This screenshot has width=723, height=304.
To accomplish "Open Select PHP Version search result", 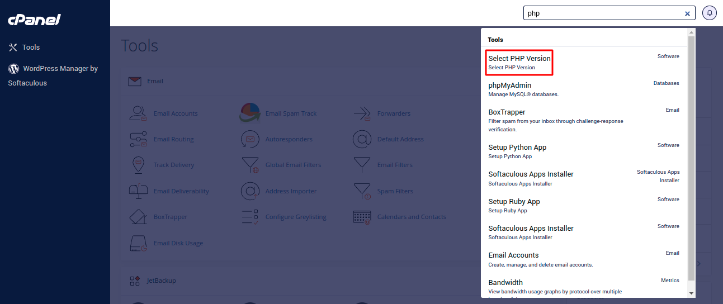I will coord(519,62).
